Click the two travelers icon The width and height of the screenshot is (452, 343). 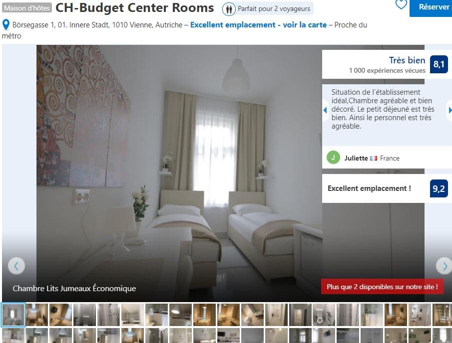coord(229,9)
